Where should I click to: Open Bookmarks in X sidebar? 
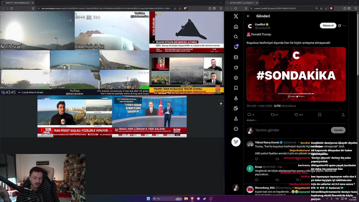[x=236, y=88]
